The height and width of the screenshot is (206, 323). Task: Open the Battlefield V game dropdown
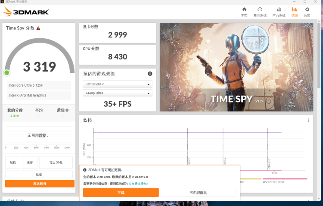click(118, 84)
